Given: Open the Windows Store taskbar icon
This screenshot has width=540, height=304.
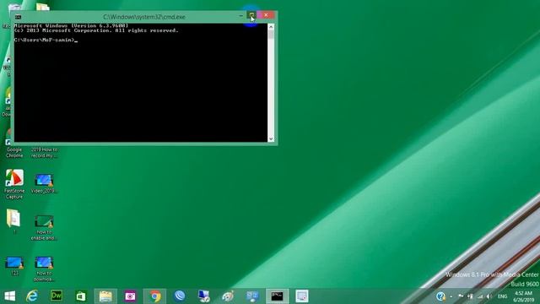Looking at the screenshot, I should tap(81, 296).
